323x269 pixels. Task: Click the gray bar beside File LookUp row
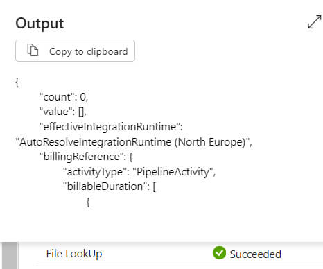pos(10,256)
